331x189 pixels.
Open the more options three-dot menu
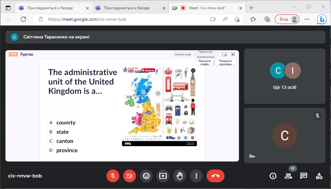tap(196, 176)
